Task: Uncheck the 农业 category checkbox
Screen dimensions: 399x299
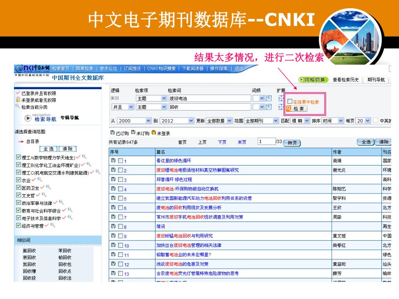Action: (18, 180)
